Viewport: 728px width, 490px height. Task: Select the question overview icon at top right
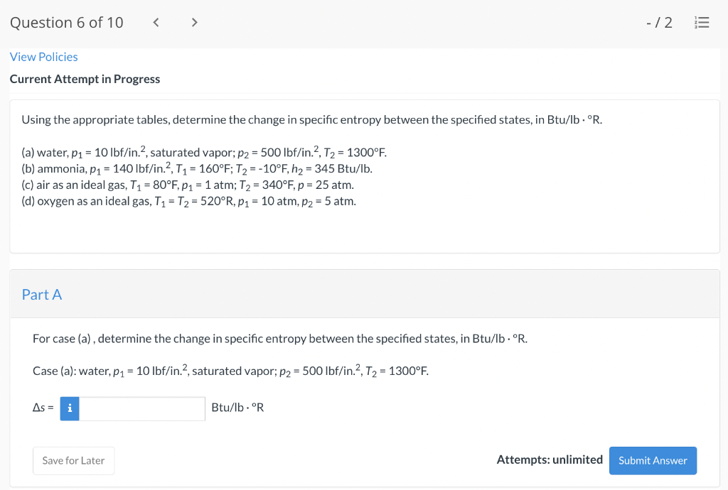click(702, 22)
